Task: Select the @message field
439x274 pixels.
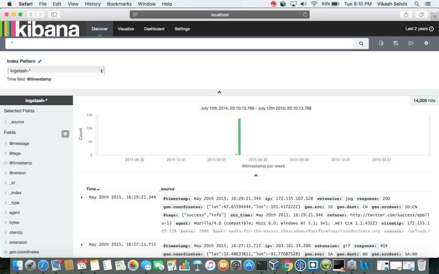Action: coord(20,144)
